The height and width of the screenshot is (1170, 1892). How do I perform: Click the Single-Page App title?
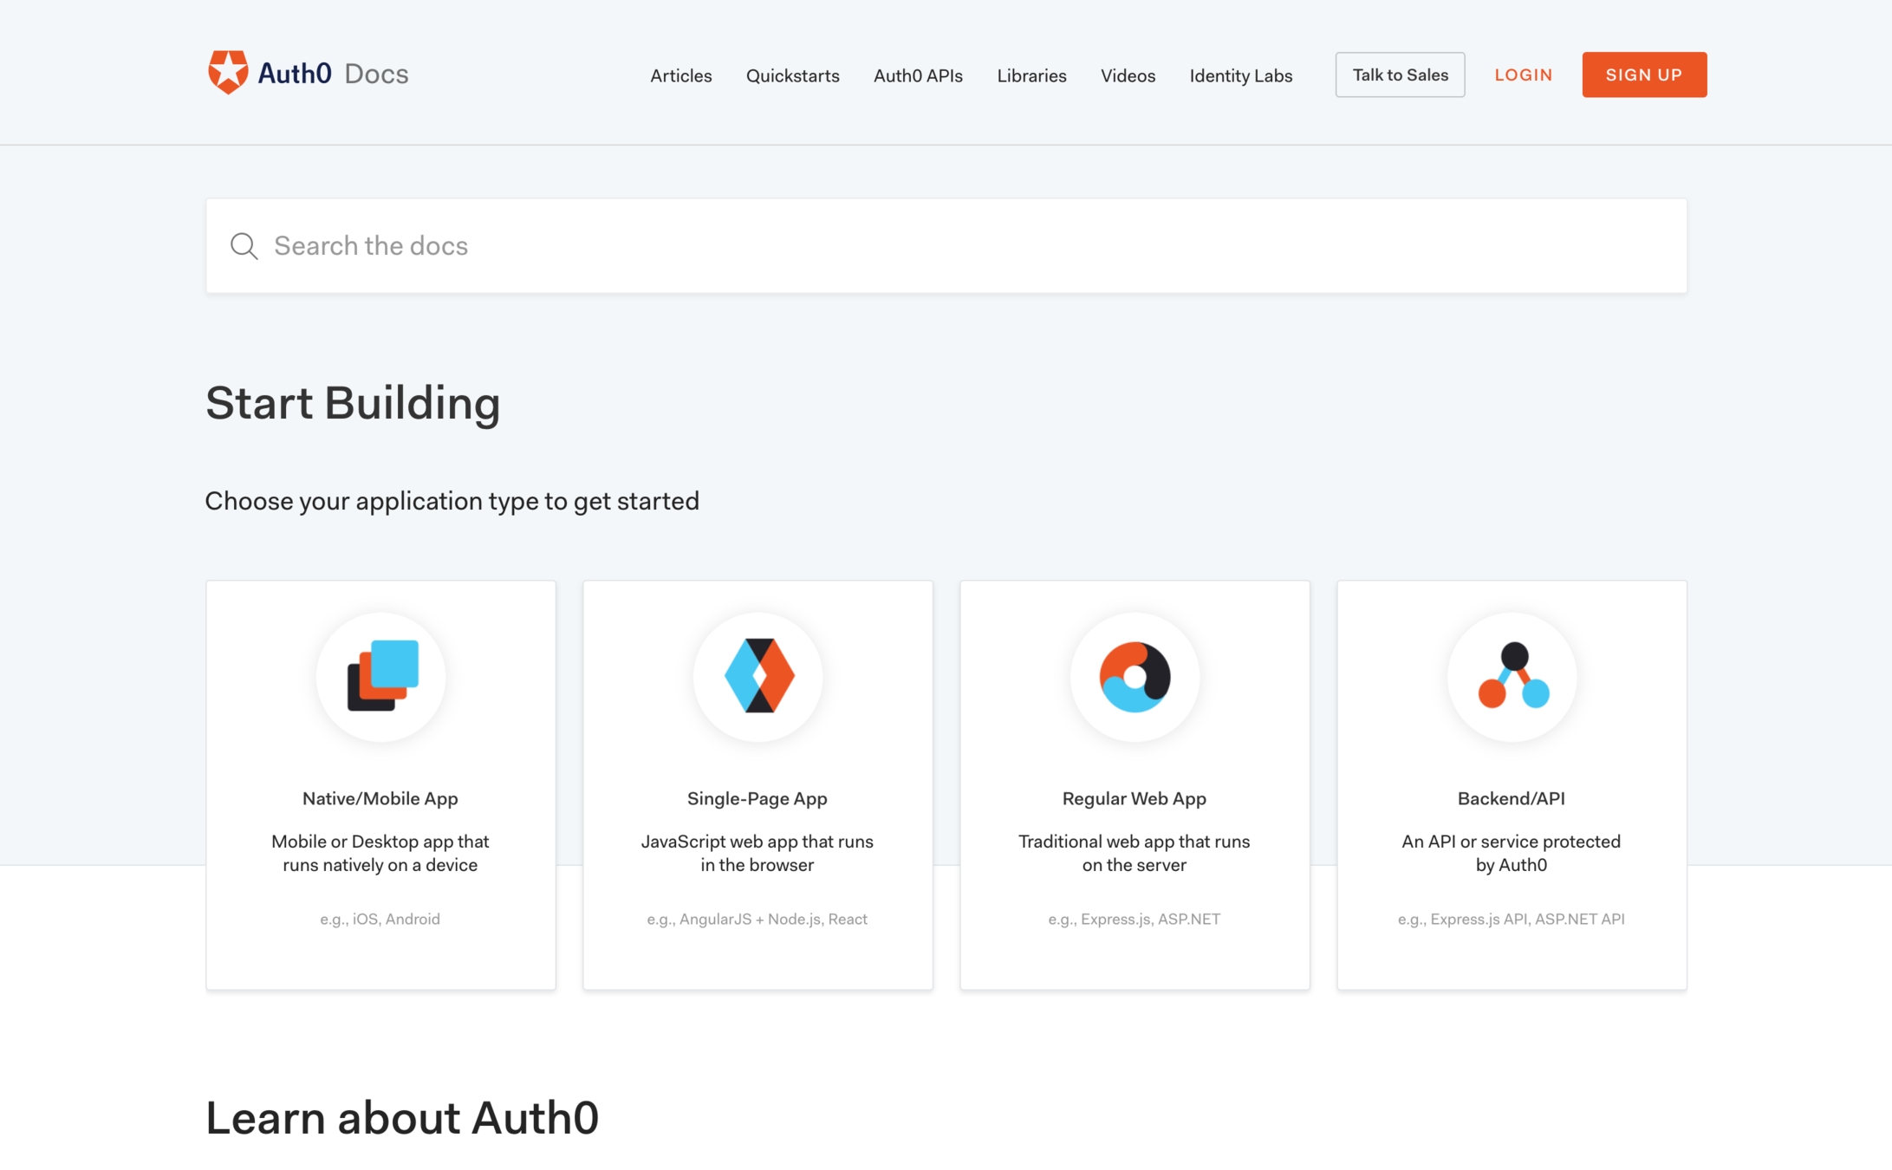[x=757, y=798]
